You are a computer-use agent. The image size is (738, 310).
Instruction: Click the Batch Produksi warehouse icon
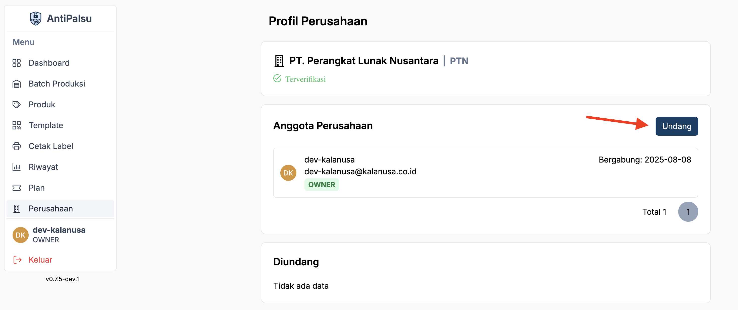[x=17, y=84]
